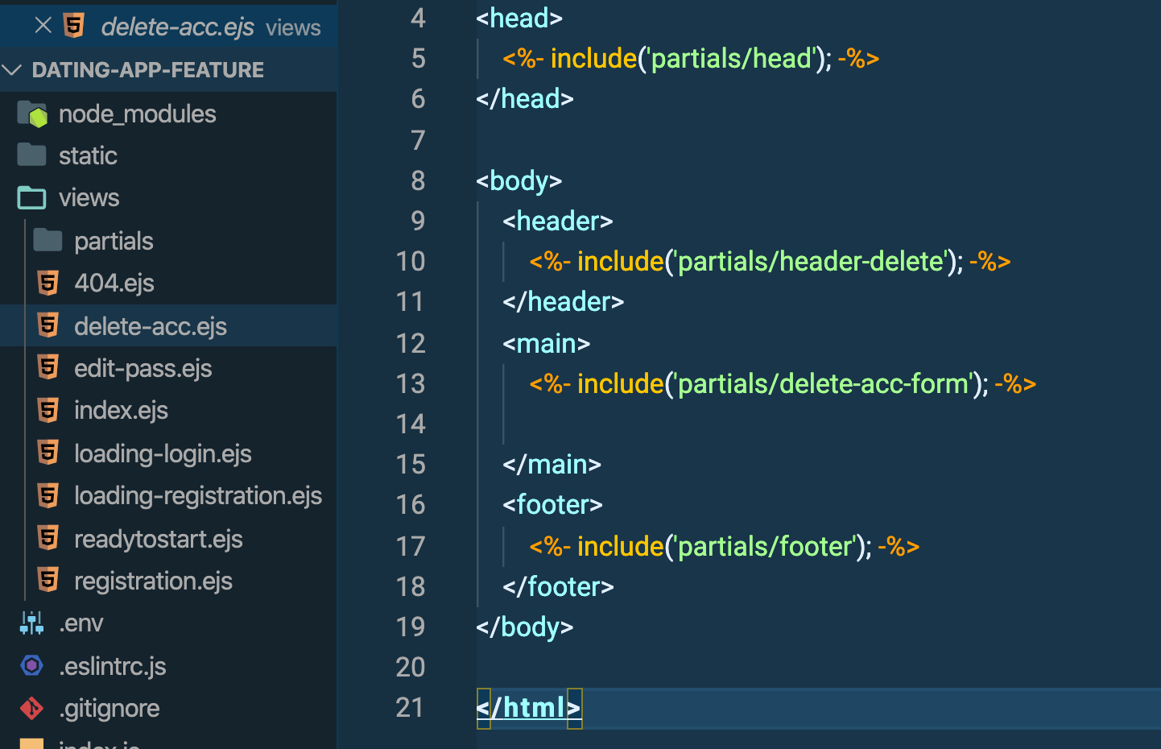This screenshot has width=1161, height=749.
Task: Click the ESLint icon beside .eslintrc.js
Action: 31,666
